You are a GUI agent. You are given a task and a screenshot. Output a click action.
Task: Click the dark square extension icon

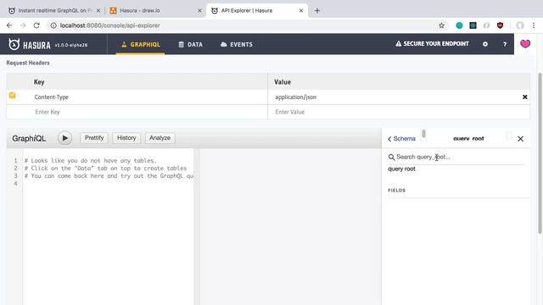tap(473, 25)
